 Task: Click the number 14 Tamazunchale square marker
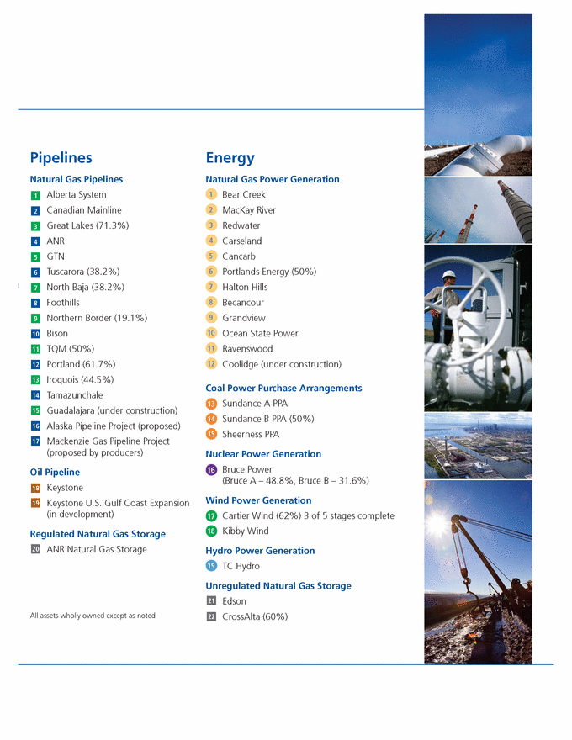[35, 395]
